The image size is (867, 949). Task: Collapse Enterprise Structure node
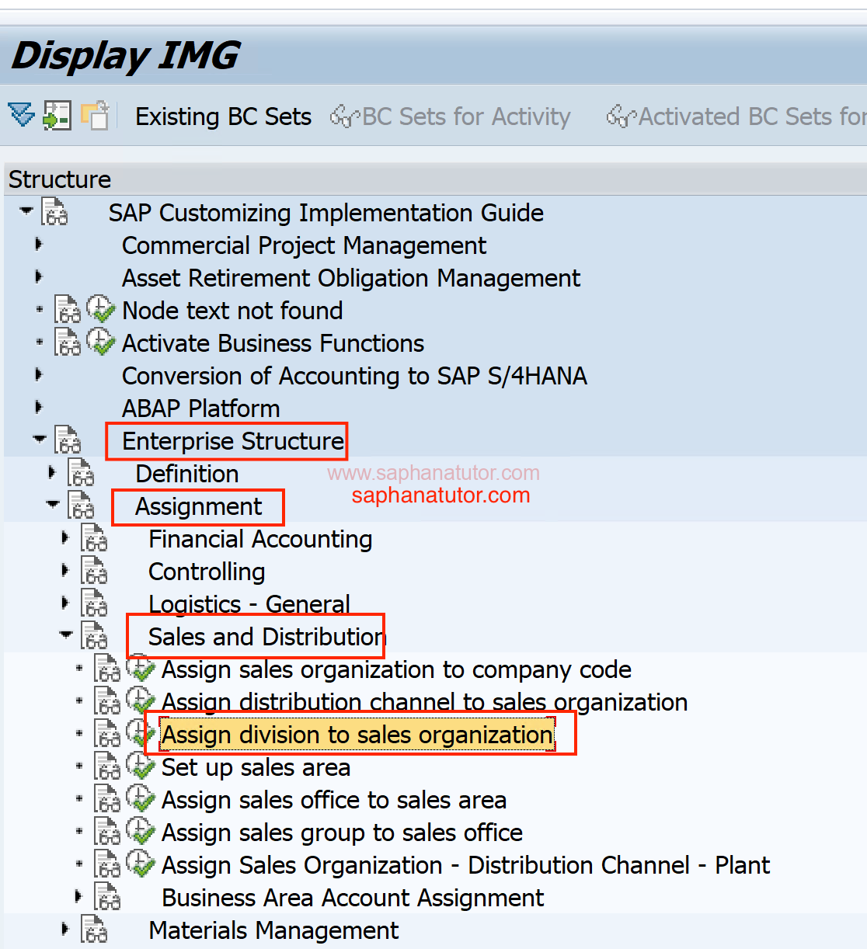(x=40, y=439)
